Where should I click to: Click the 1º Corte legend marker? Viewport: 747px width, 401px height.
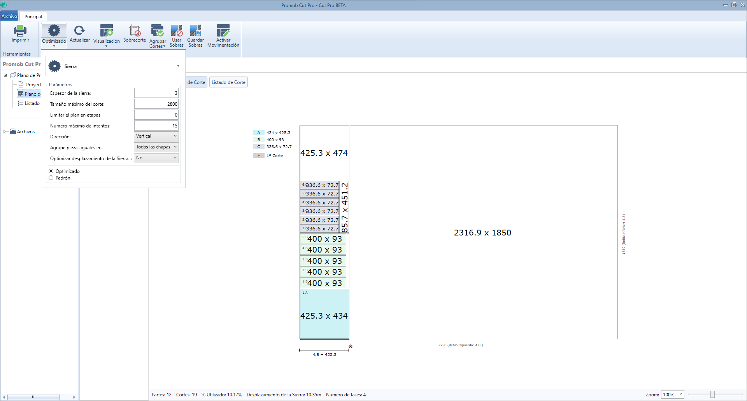[x=259, y=155]
